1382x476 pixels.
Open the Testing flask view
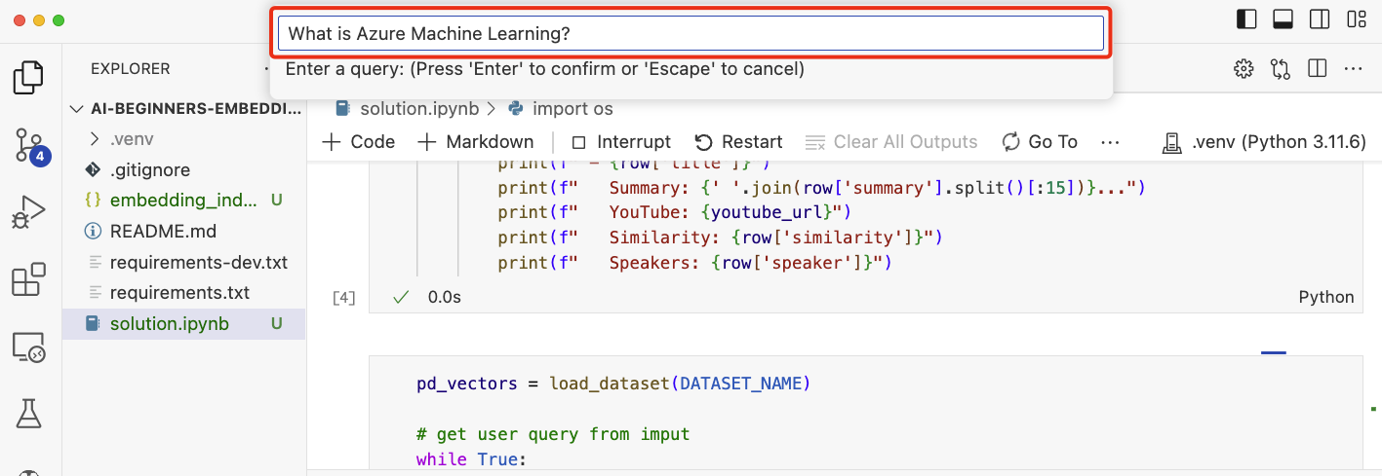[28, 414]
